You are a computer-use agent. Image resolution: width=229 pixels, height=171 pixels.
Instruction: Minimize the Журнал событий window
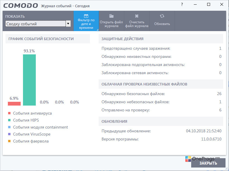click(195, 5)
